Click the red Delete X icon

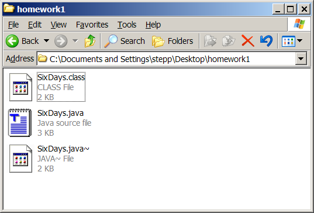(248, 41)
